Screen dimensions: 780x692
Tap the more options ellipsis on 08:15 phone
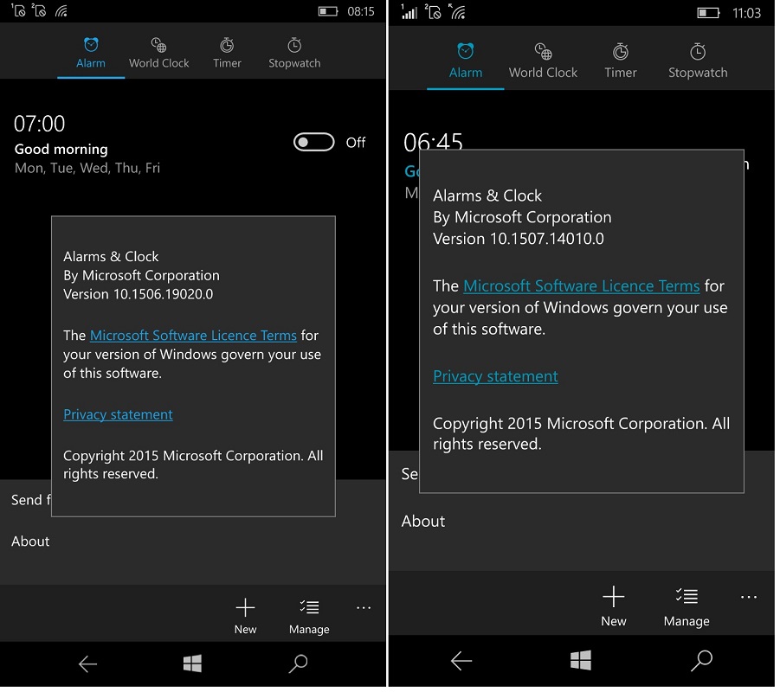tap(364, 607)
